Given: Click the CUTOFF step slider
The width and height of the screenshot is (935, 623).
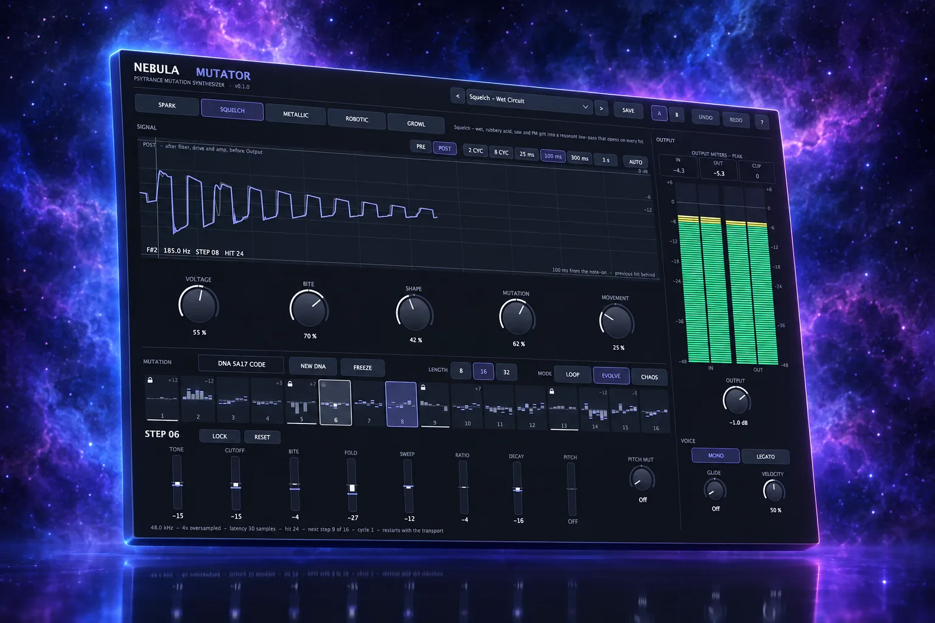Looking at the screenshot, I should 236,484.
